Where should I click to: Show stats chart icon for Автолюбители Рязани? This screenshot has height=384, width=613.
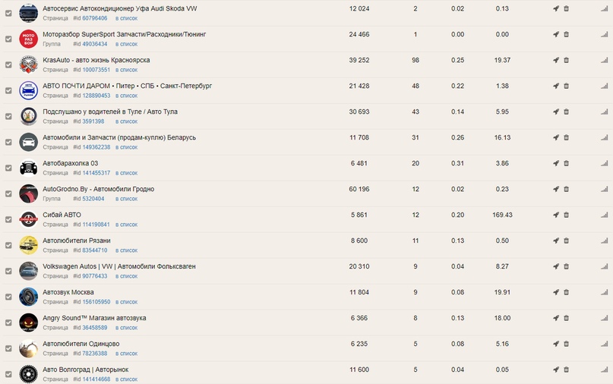click(605, 241)
